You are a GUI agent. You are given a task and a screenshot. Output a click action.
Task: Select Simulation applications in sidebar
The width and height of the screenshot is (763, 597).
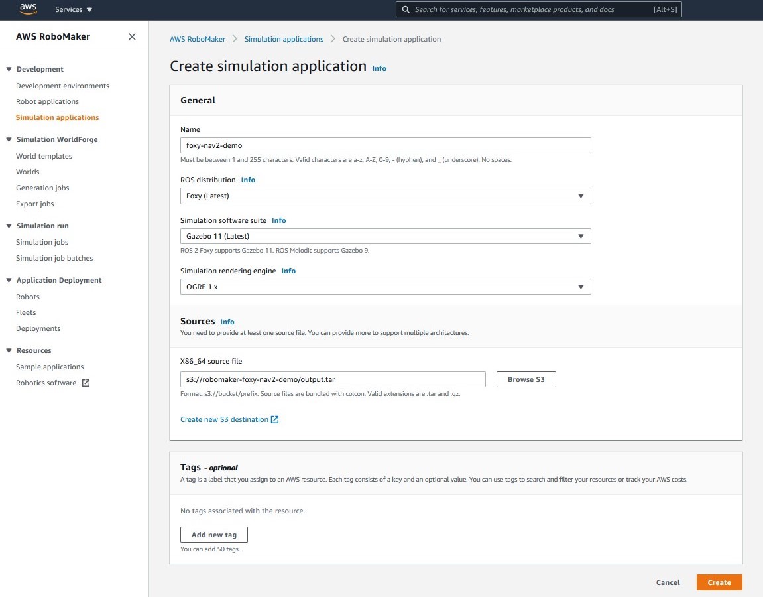coord(58,117)
